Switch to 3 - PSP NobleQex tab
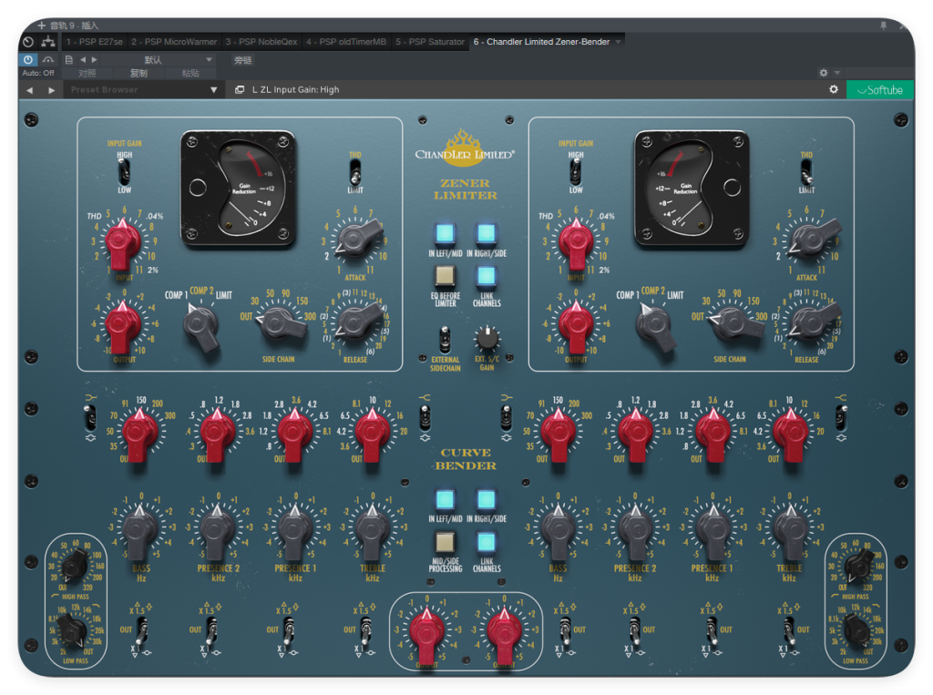 click(x=261, y=42)
